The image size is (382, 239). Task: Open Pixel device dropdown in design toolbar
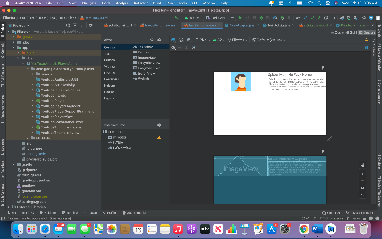(x=203, y=40)
